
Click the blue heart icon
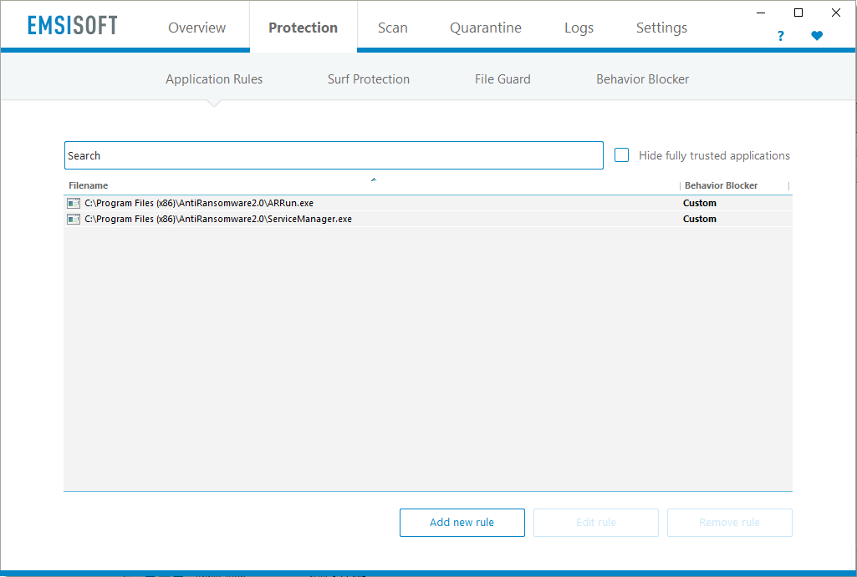click(817, 36)
